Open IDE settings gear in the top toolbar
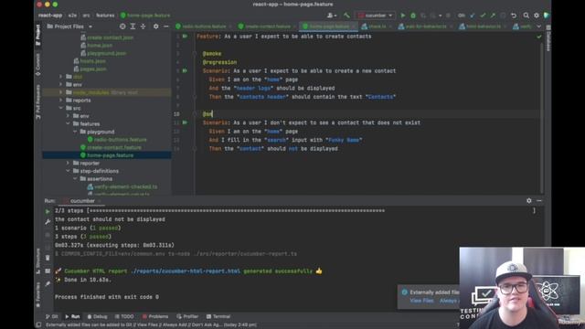This screenshot has width=585, height=329. click(x=537, y=16)
